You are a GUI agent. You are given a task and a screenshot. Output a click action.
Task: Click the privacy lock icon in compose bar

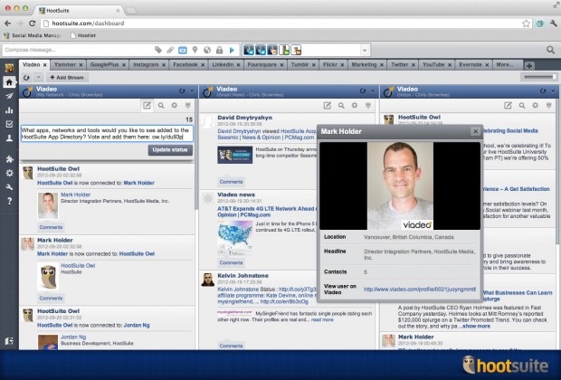[219, 50]
